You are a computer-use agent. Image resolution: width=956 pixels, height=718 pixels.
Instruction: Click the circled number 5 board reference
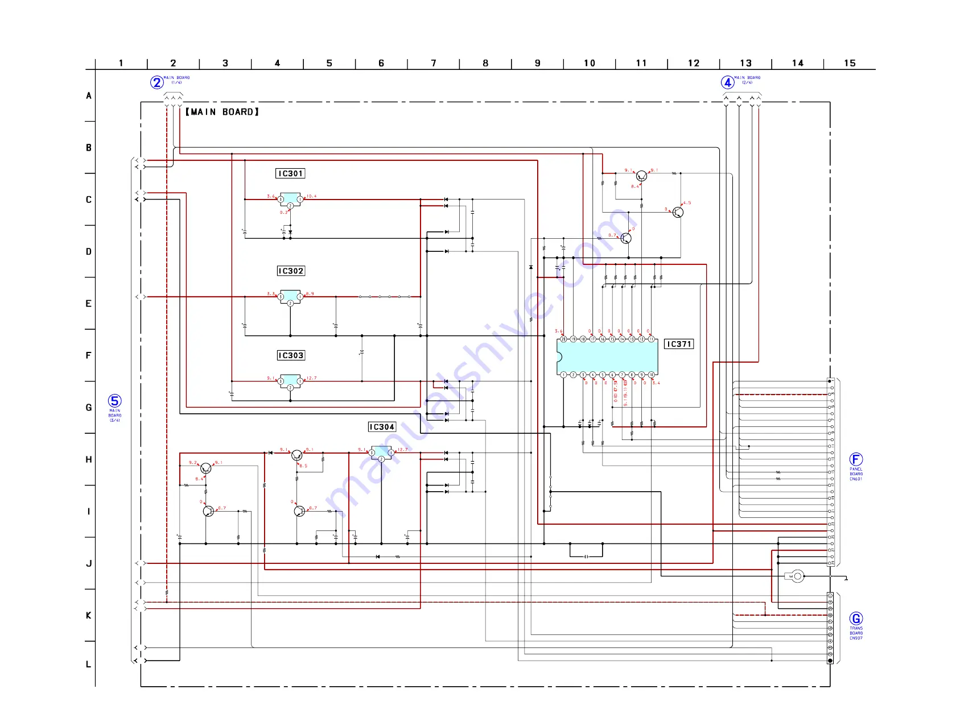(115, 401)
